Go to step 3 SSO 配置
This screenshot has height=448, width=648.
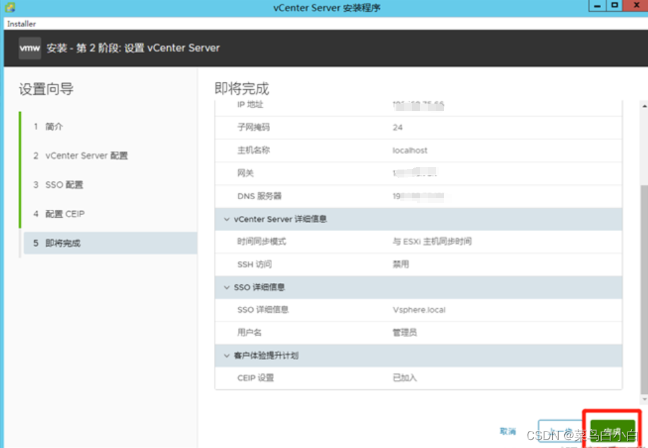(58, 185)
